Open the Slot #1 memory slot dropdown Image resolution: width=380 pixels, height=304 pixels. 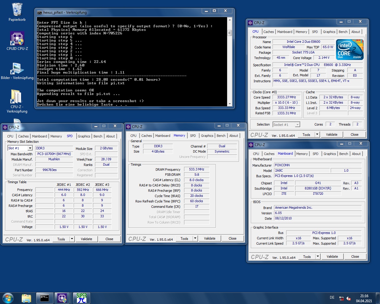30,148
